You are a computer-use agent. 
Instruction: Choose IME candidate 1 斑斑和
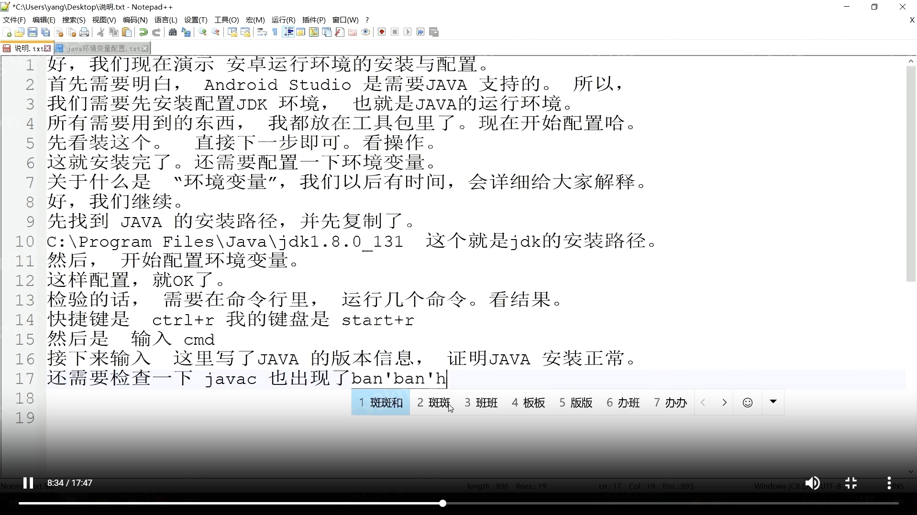point(381,403)
